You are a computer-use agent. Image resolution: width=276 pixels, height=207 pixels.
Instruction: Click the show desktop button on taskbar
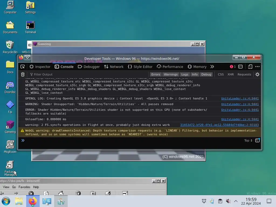tap(269, 201)
